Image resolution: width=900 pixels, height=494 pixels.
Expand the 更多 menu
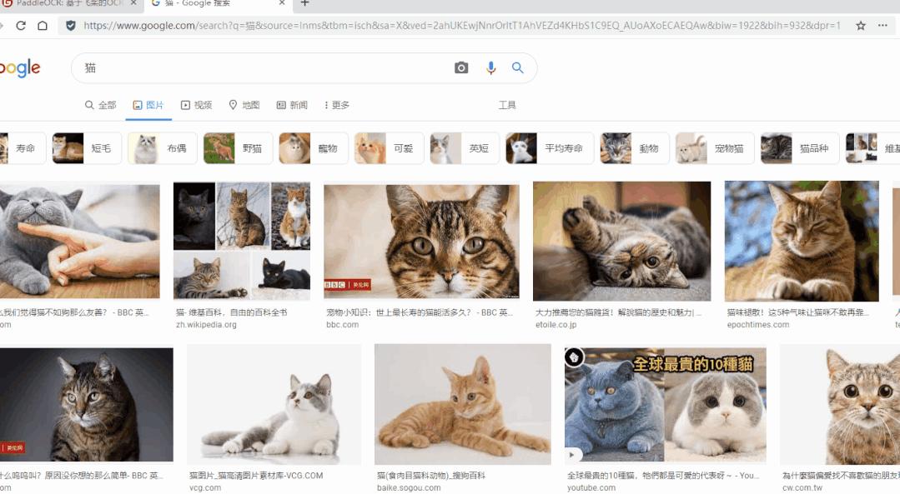tap(337, 106)
